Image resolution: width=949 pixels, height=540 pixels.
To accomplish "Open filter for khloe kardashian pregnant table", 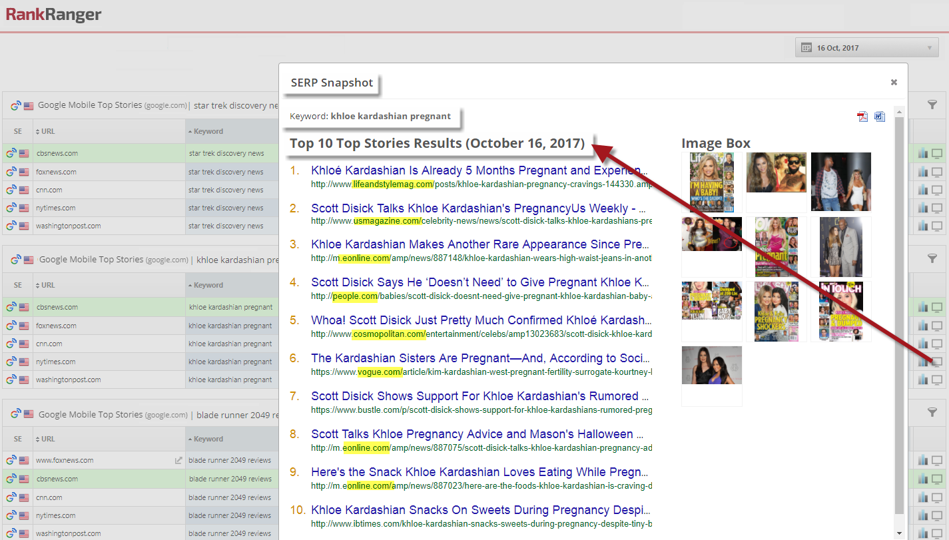I will point(932,258).
